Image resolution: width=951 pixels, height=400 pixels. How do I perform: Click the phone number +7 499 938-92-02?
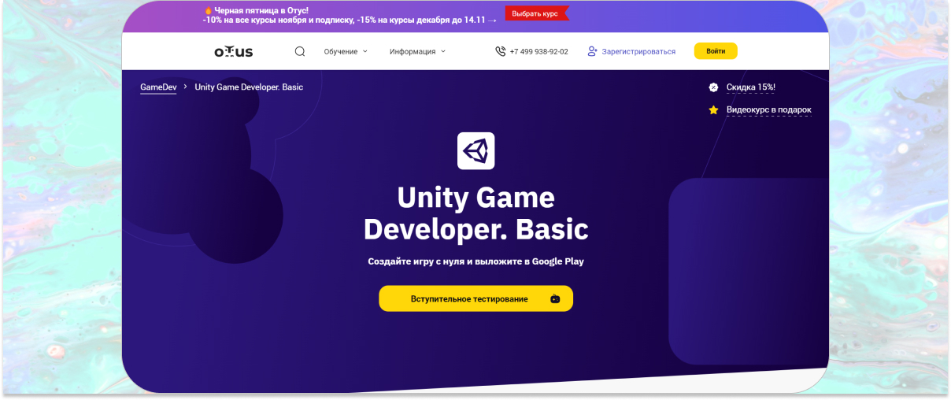[x=538, y=52]
